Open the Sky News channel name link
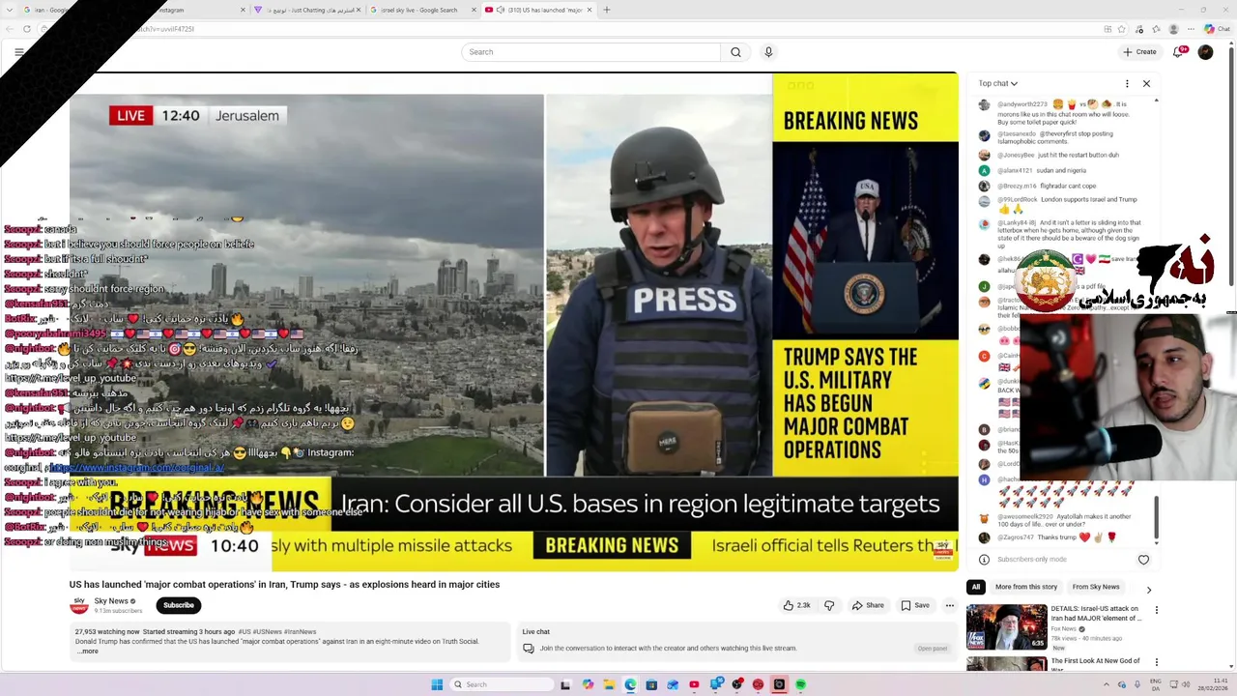1237x696 pixels. (x=111, y=601)
